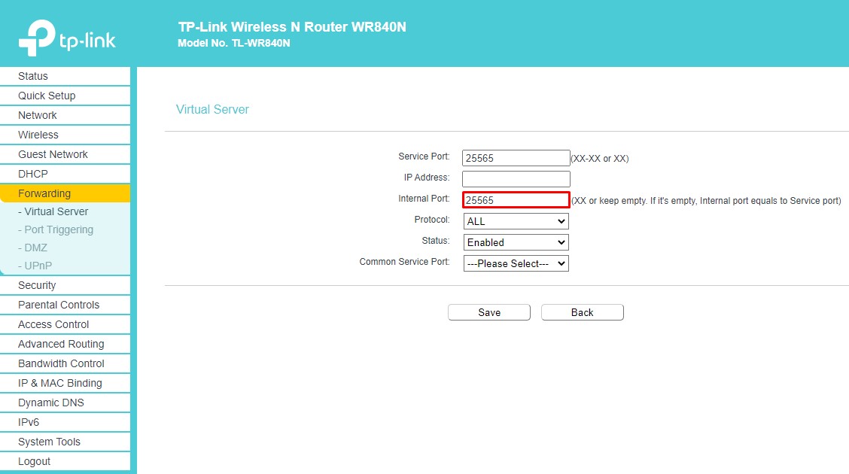This screenshot has width=849, height=474.
Task: Open the Protocol dropdown set to ALL
Action: pyautogui.click(x=516, y=220)
